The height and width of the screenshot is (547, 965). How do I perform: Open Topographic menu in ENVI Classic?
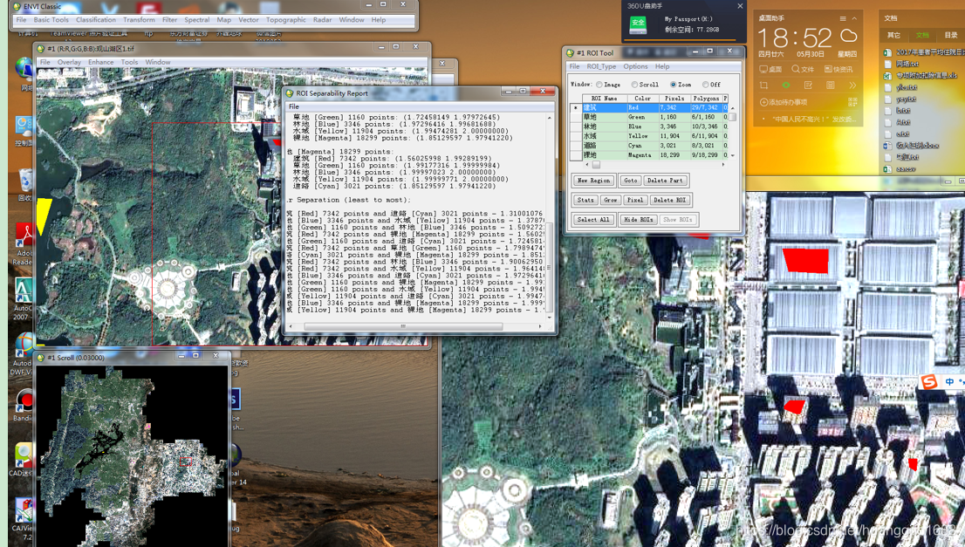coord(286,20)
